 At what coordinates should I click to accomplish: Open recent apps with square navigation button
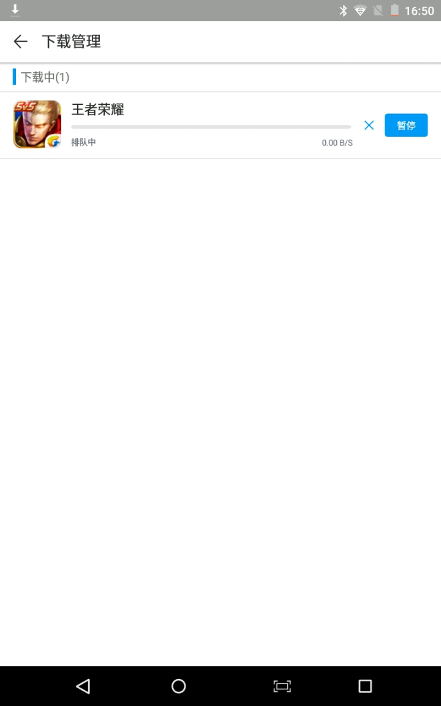tap(365, 686)
